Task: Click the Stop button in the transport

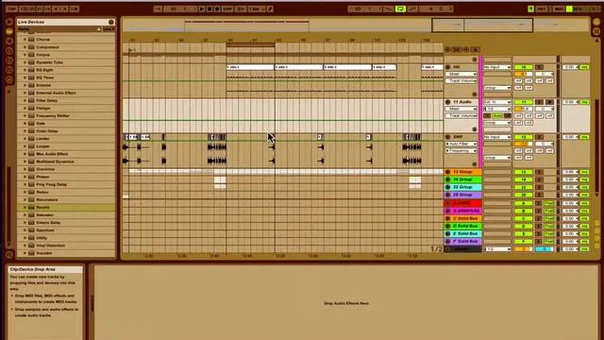Action: tap(210, 8)
